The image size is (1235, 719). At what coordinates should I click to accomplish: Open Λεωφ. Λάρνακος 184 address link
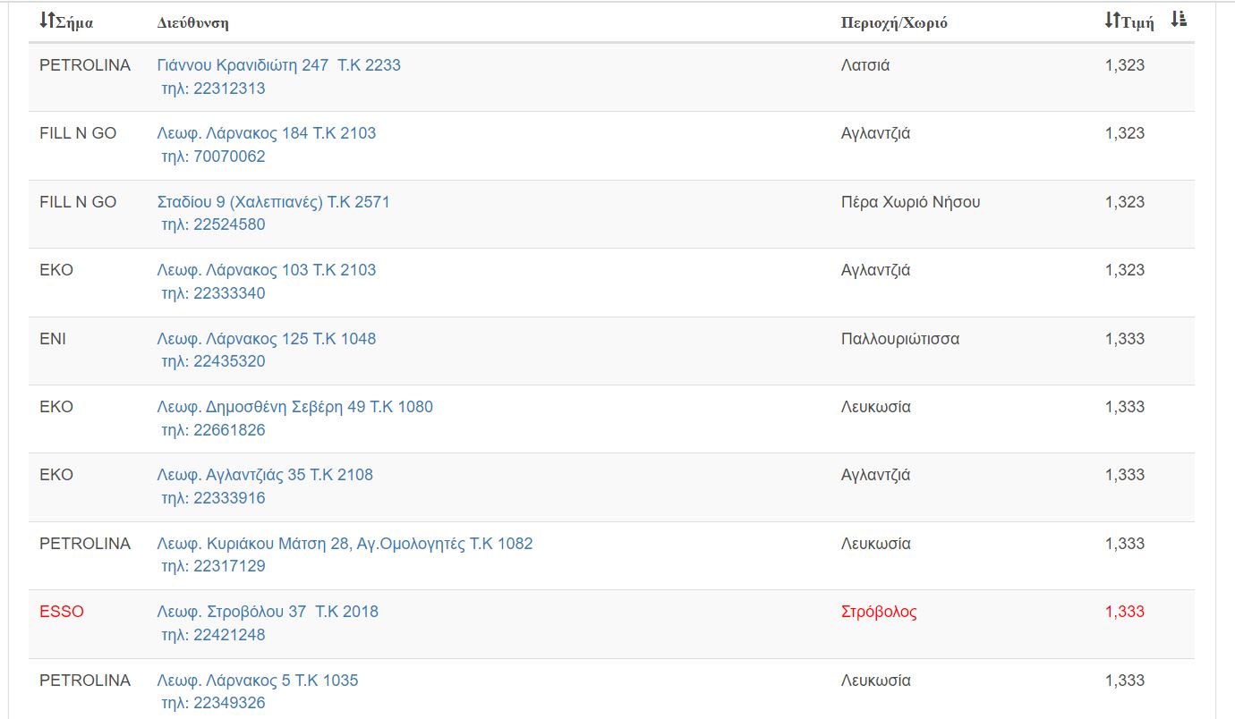(267, 133)
